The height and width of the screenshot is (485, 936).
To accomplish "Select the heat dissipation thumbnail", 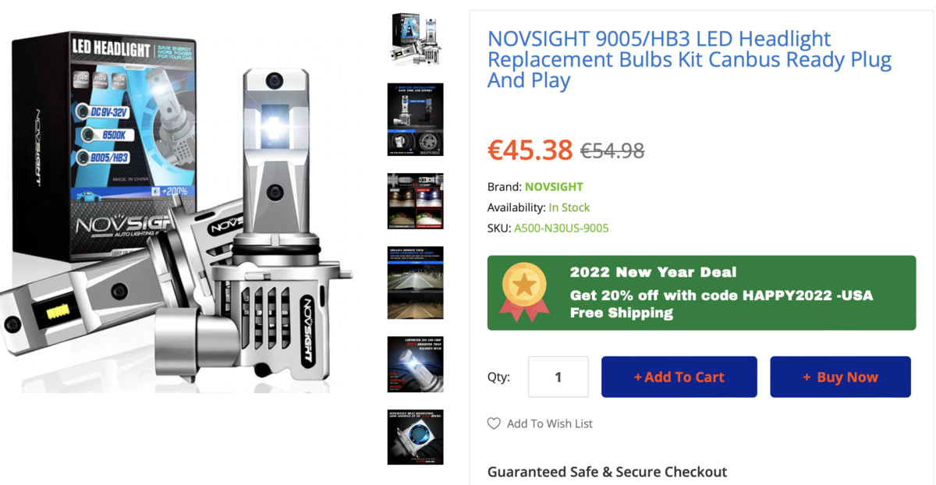I will pyautogui.click(x=416, y=437).
